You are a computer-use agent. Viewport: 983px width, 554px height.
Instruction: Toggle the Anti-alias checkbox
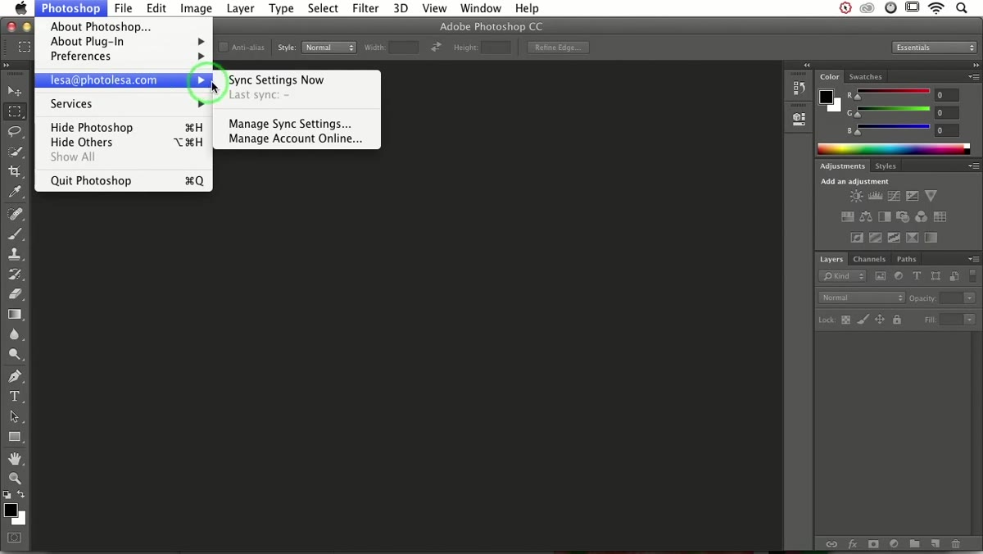tap(224, 48)
